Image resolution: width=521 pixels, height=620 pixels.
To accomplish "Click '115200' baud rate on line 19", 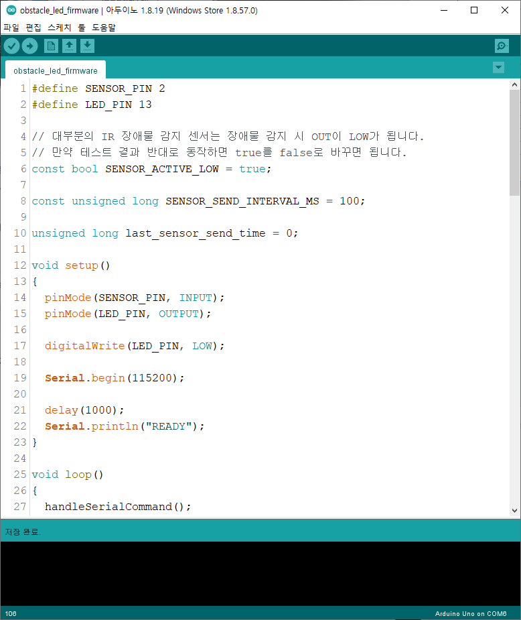I will pyautogui.click(x=151, y=378).
